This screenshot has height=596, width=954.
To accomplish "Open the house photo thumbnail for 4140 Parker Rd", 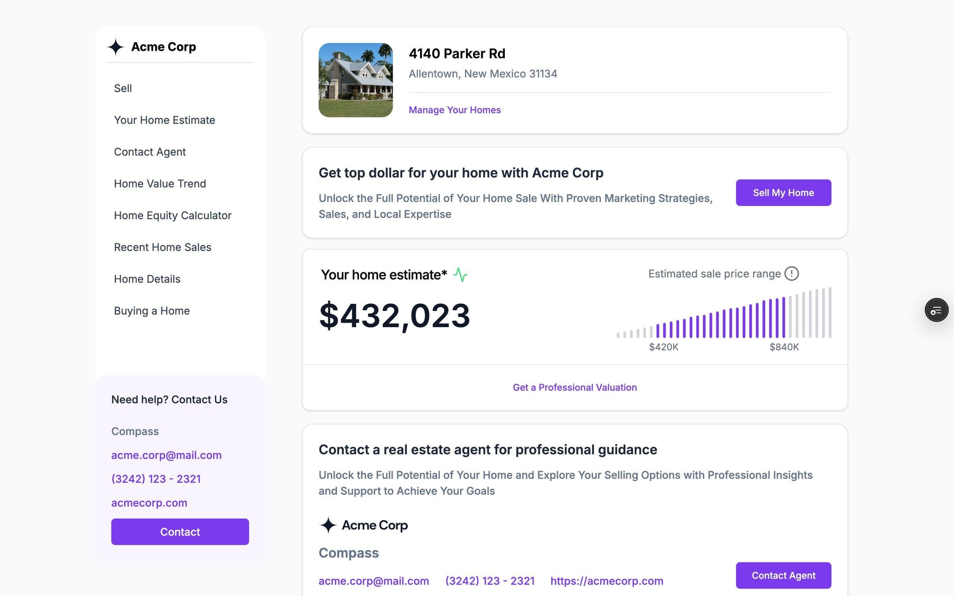I will click(x=356, y=80).
